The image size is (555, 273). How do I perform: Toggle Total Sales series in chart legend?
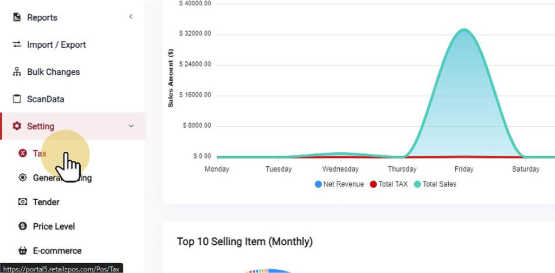tap(435, 184)
